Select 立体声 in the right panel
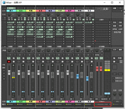This screenshot has height=109, width=125. pos(120,29)
